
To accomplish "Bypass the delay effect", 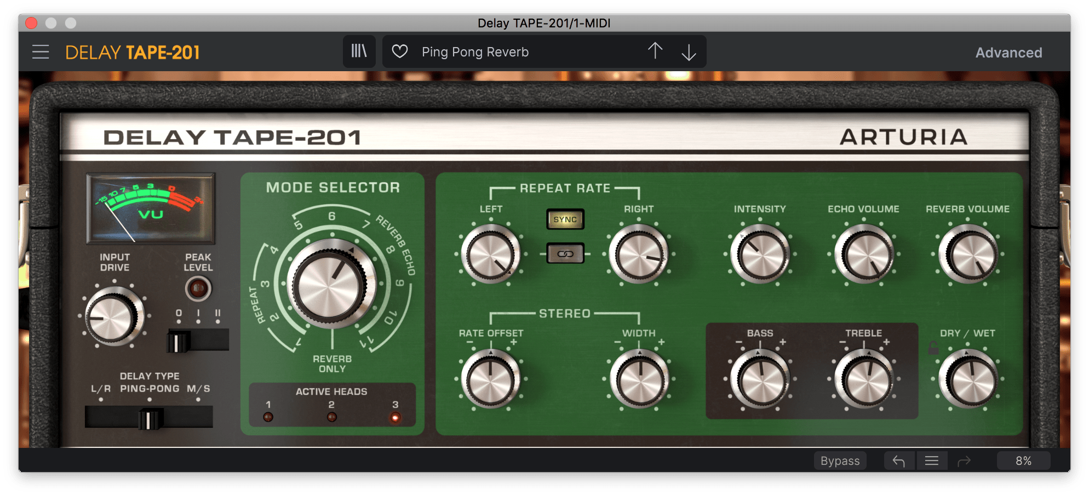I will pyautogui.click(x=840, y=461).
